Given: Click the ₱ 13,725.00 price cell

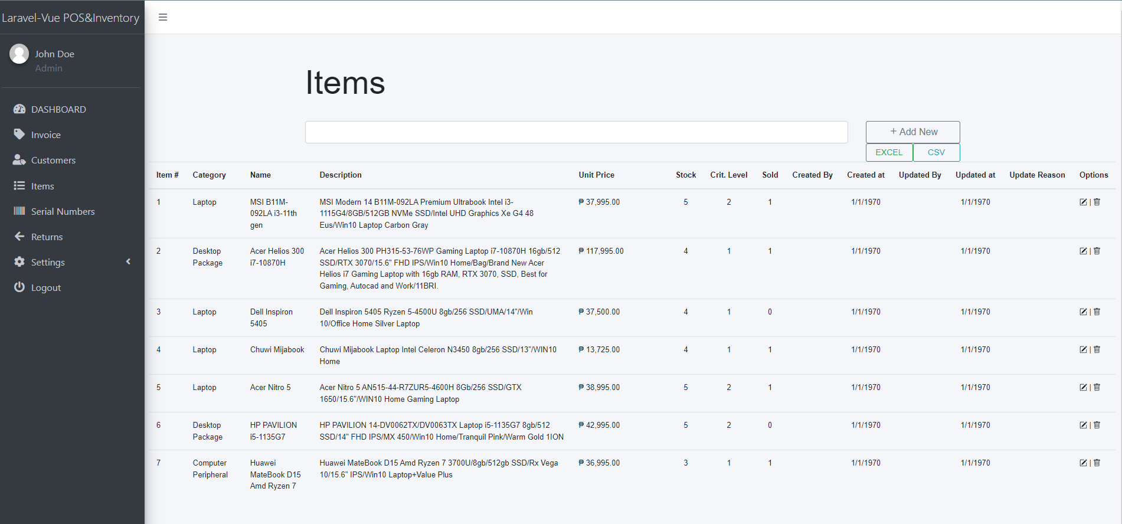Looking at the screenshot, I should tap(599, 349).
